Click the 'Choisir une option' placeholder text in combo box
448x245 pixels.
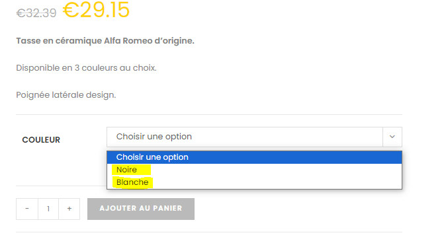154,137
